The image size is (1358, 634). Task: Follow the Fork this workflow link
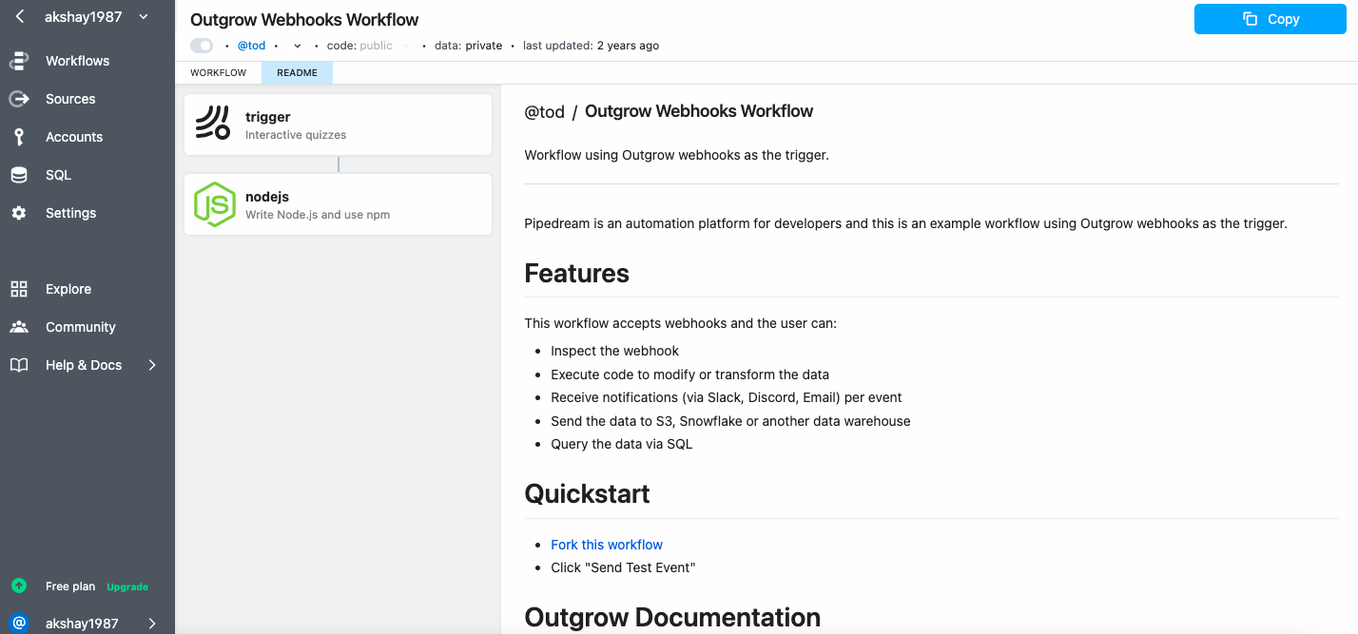(607, 545)
